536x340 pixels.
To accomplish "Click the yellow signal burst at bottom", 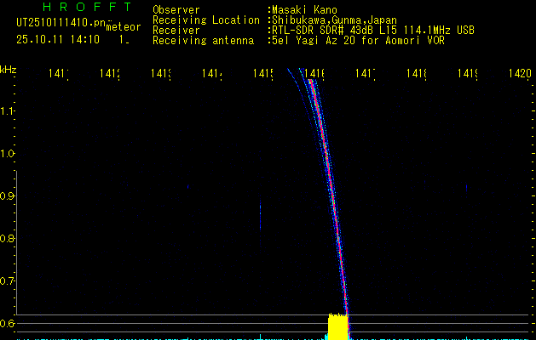I will (338, 326).
